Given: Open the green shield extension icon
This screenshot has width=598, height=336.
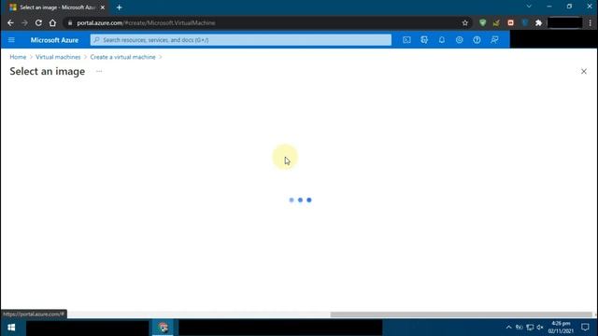Looking at the screenshot, I should [482, 22].
